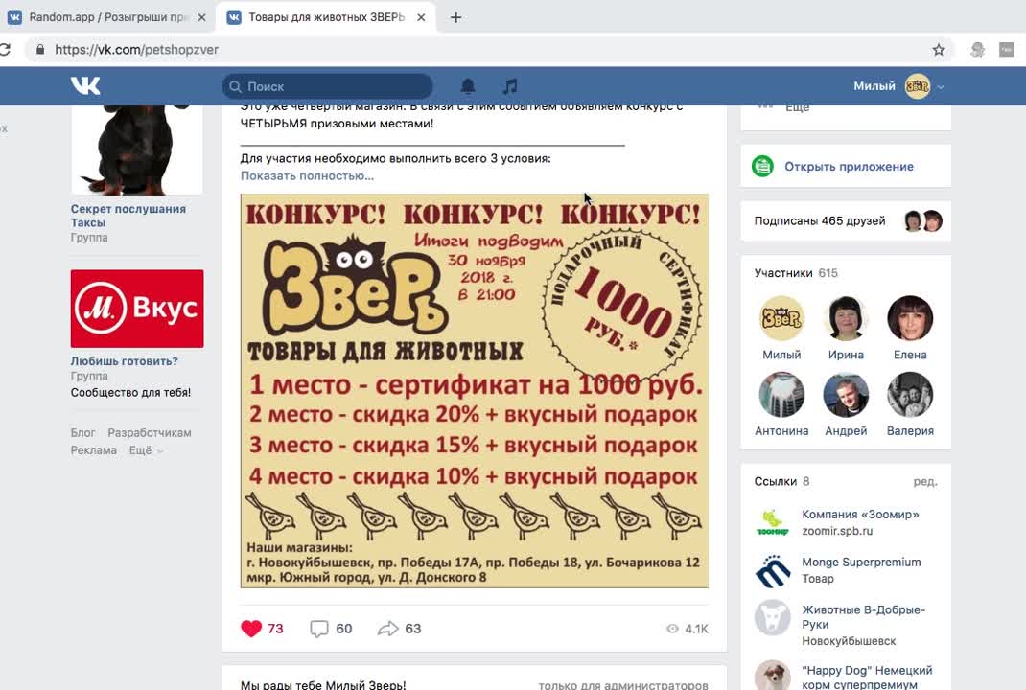Like the post with the heart icon
This screenshot has height=690, width=1026.
251,629
